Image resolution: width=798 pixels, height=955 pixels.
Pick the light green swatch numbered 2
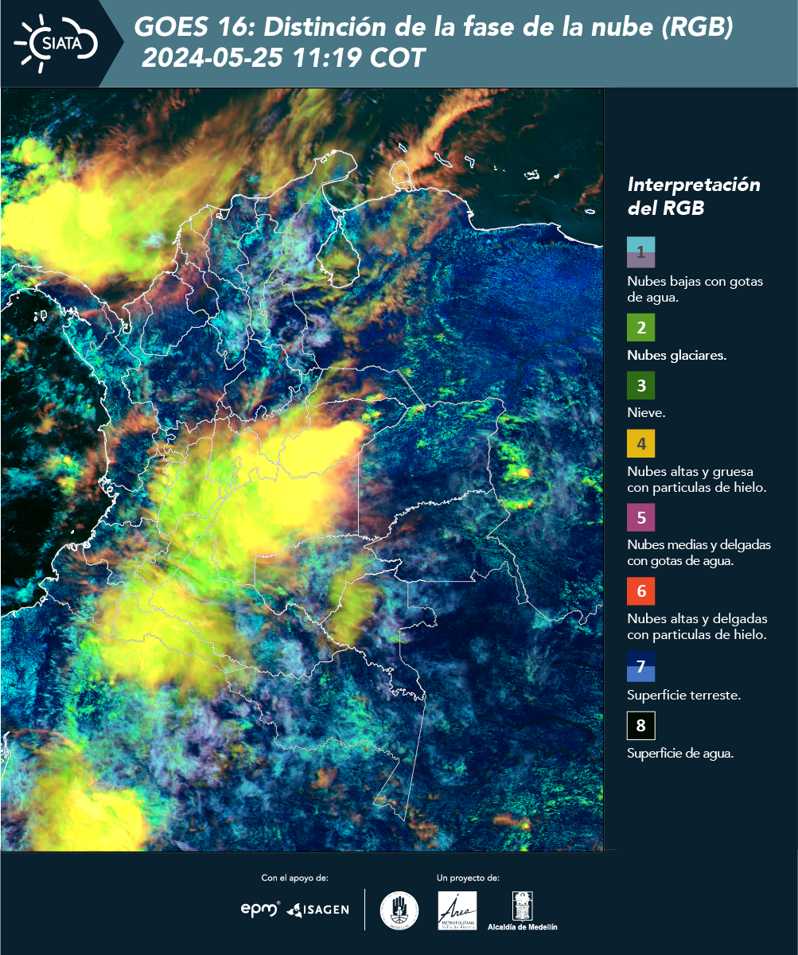click(x=640, y=327)
